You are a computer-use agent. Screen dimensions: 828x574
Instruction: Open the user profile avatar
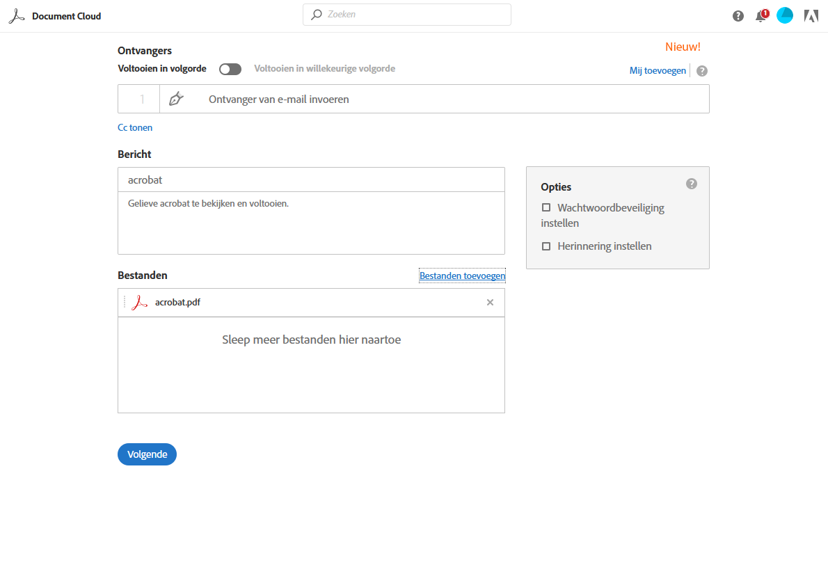[x=785, y=15]
